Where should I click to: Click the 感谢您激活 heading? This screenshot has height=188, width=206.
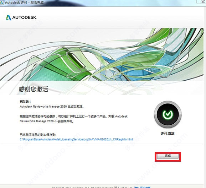34,89
